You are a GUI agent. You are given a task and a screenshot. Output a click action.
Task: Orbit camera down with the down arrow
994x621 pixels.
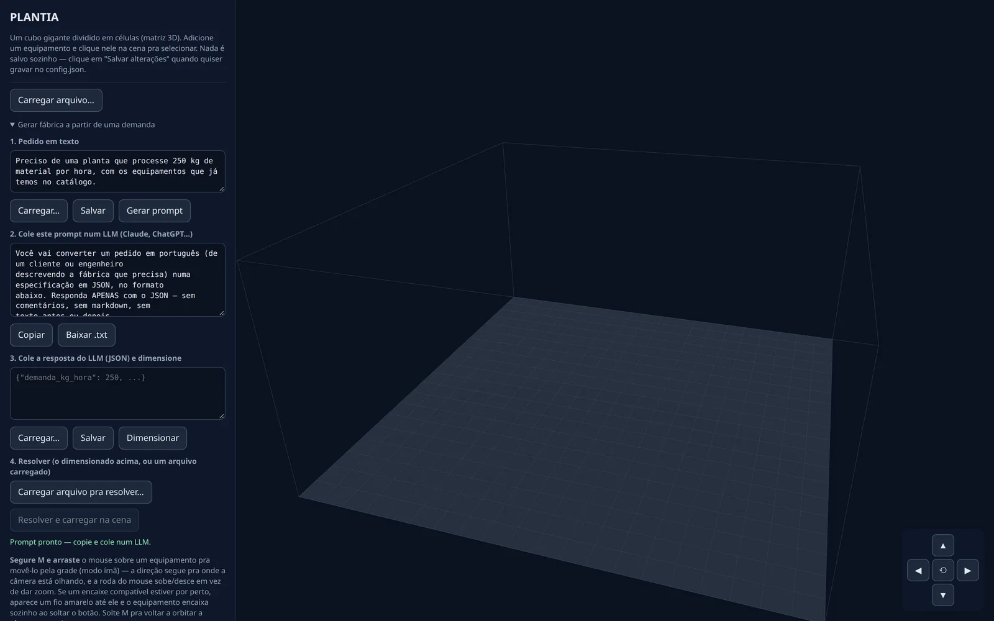coord(942,595)
